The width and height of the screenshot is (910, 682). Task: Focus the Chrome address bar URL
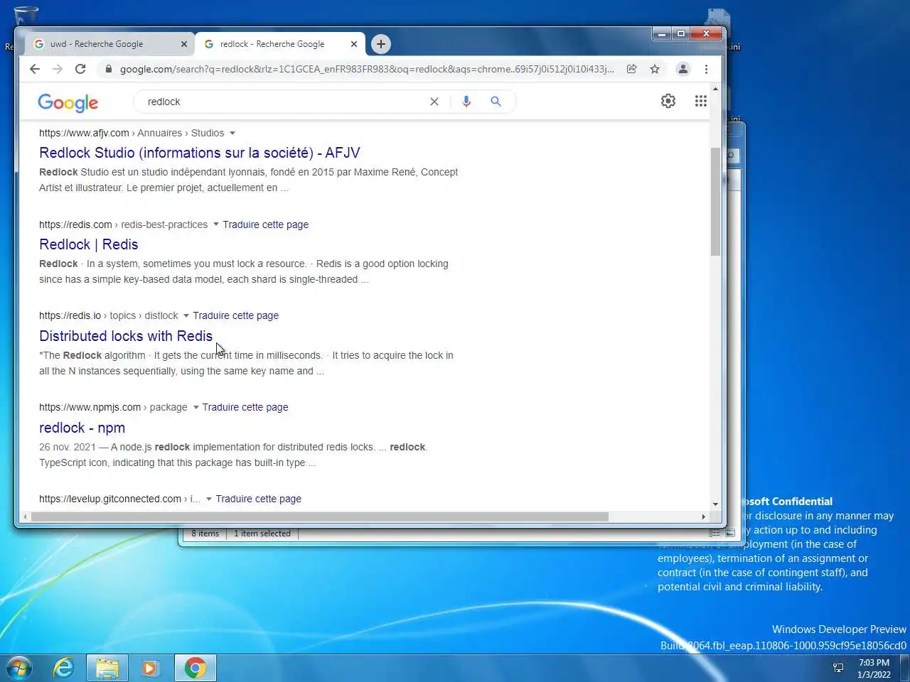[367, 69]
